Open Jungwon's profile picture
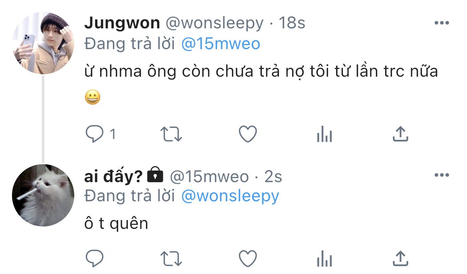Image resolution: width=467 pixels, height=274 pixels. (x=43, y=43)
